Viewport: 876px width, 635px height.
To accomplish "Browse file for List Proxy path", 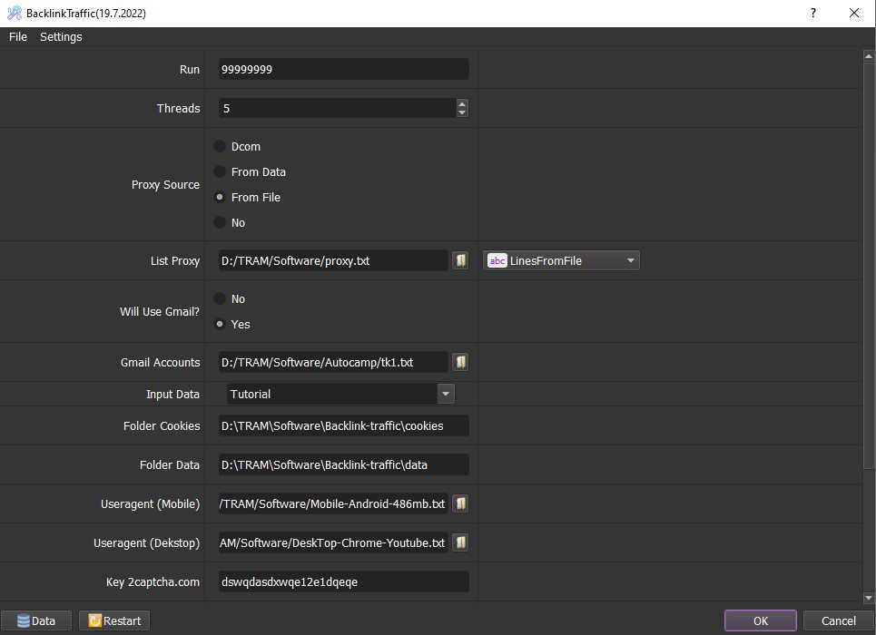I will (460, 260).
